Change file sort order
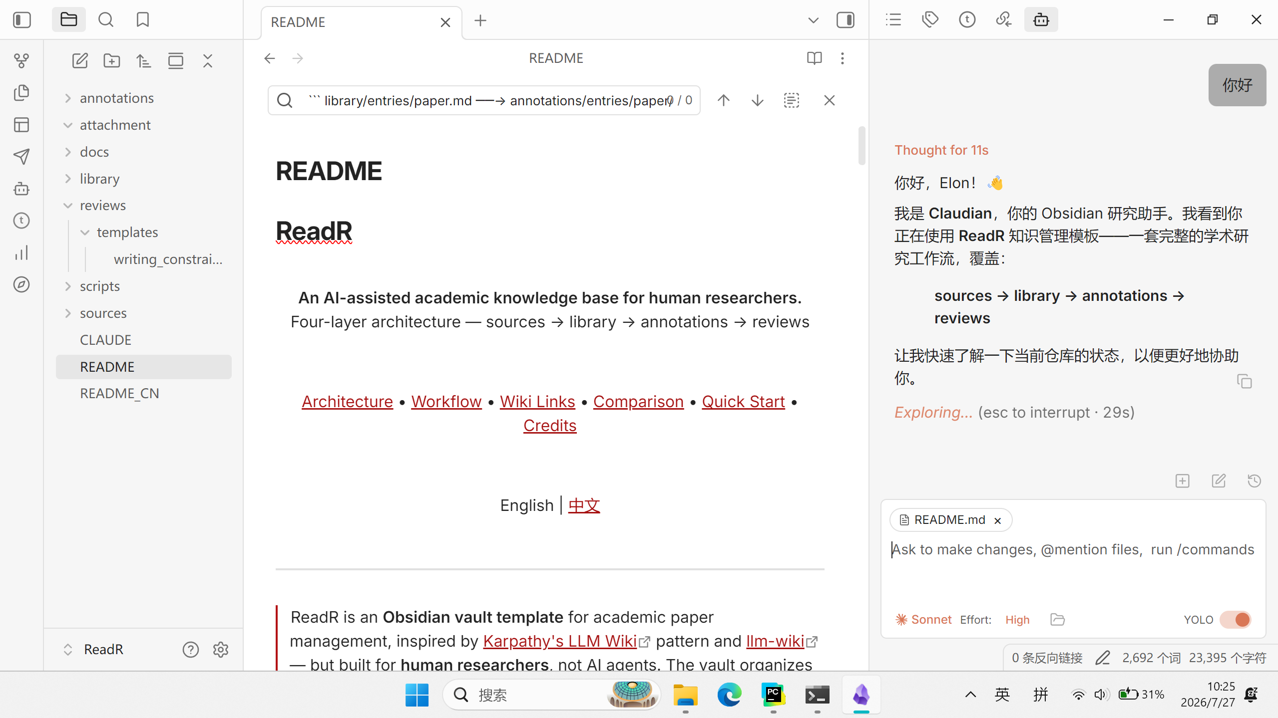 point(144,61)
